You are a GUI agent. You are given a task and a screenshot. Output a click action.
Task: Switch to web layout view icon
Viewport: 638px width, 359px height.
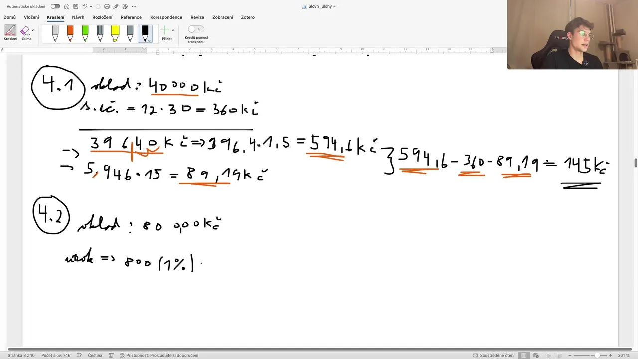click(x=535, y=355)
